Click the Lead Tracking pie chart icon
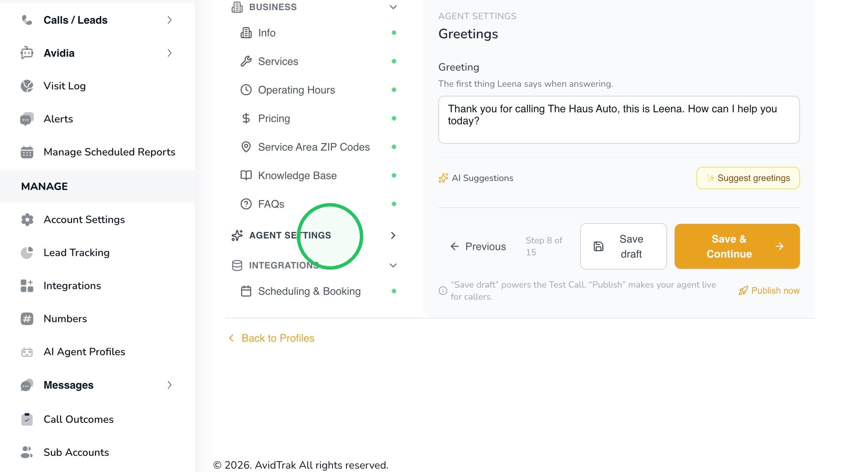 pyautogui.click(x=27, y=253)
